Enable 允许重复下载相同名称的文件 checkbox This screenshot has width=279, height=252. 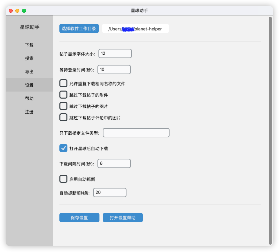(63, 83)
